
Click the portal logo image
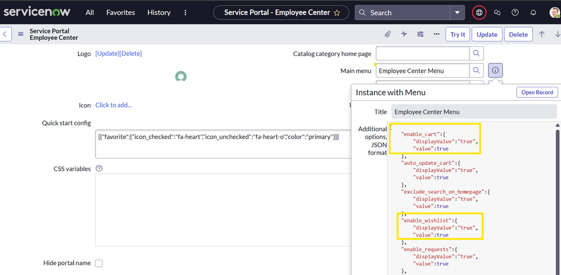click(181, 76)
